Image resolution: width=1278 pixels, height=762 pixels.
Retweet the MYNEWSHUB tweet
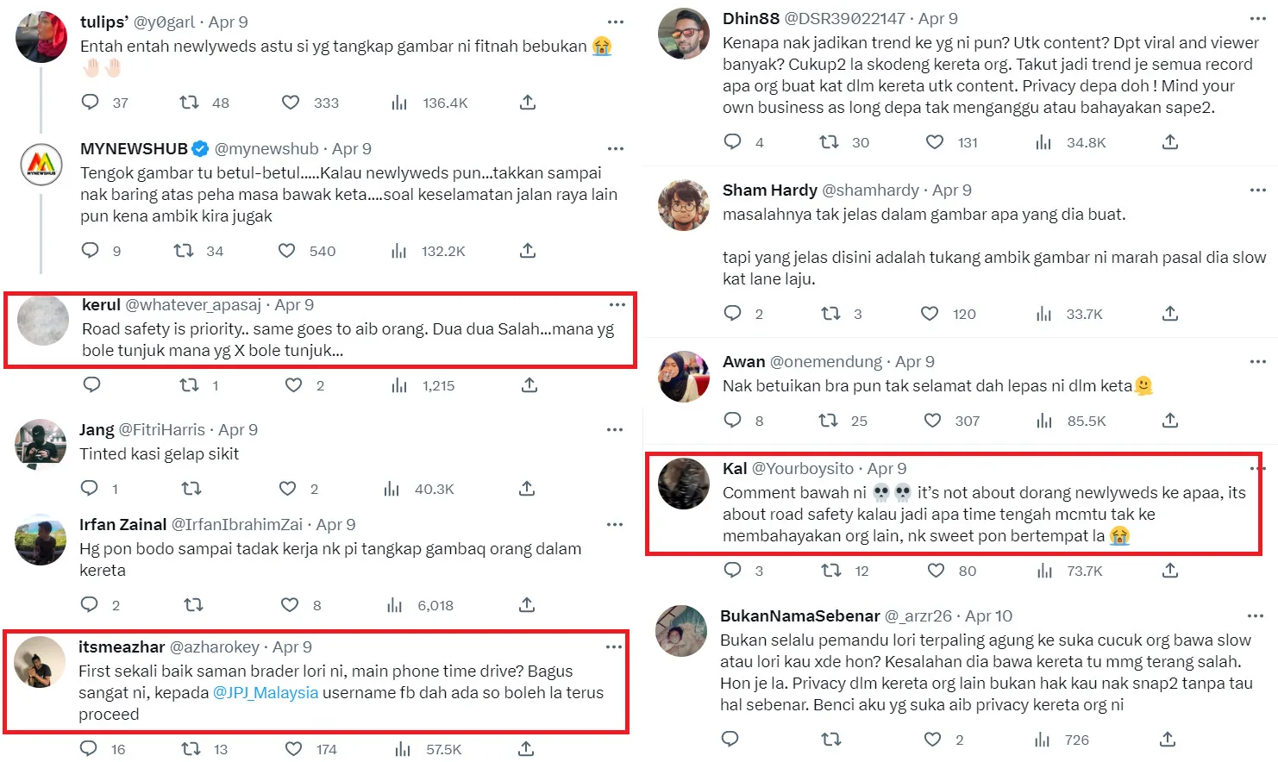coord(184,251)
